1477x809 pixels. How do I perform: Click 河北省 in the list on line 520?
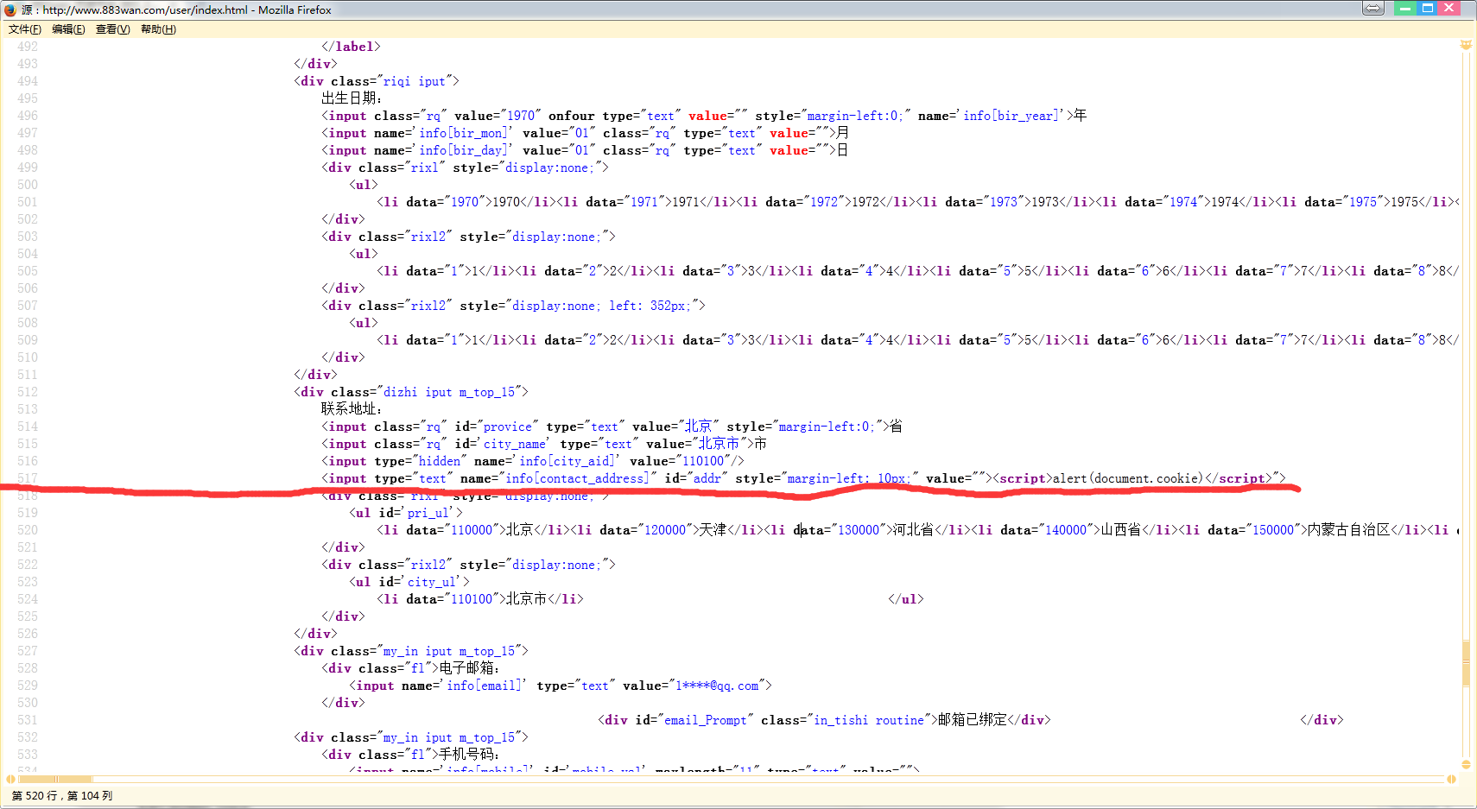pyautogui.click(x=913, y=530)
